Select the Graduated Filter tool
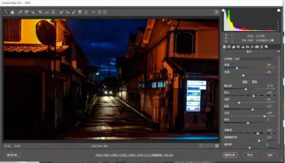This screenshot has height=163, width=285. [80, 12]
